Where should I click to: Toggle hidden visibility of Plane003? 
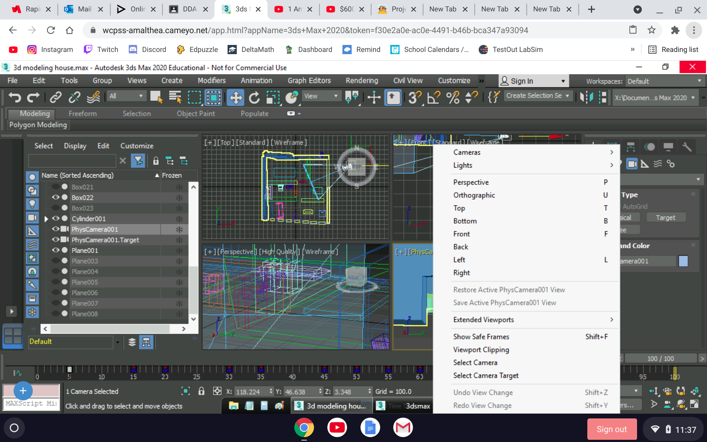(56, 261)
